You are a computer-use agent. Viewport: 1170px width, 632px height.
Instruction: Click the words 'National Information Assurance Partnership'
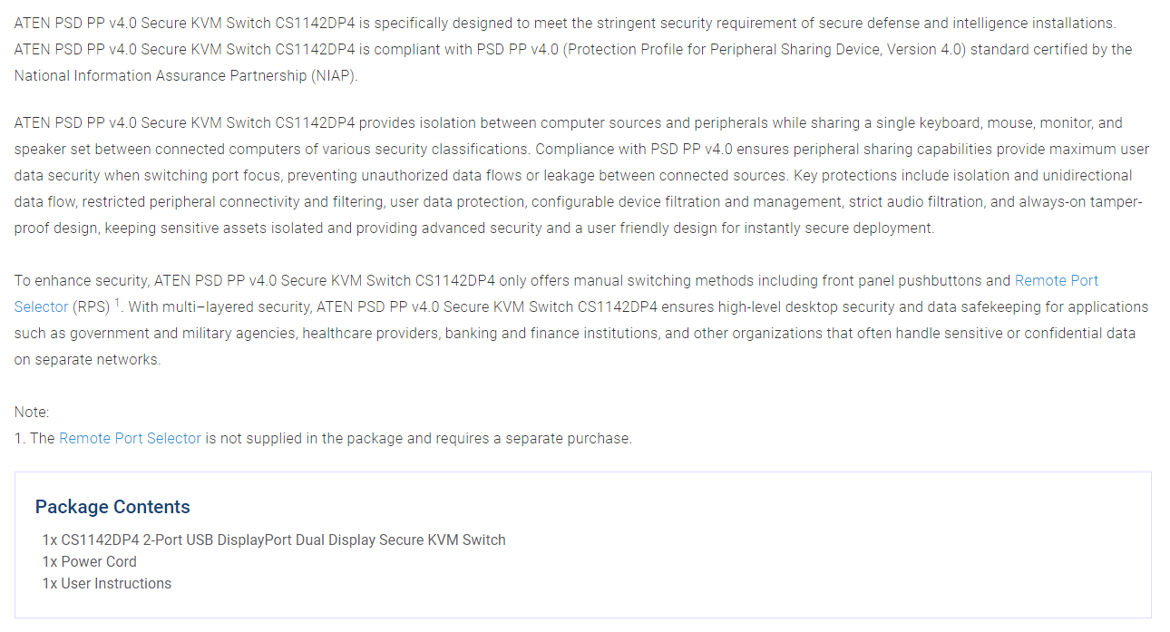click(160, 75)
